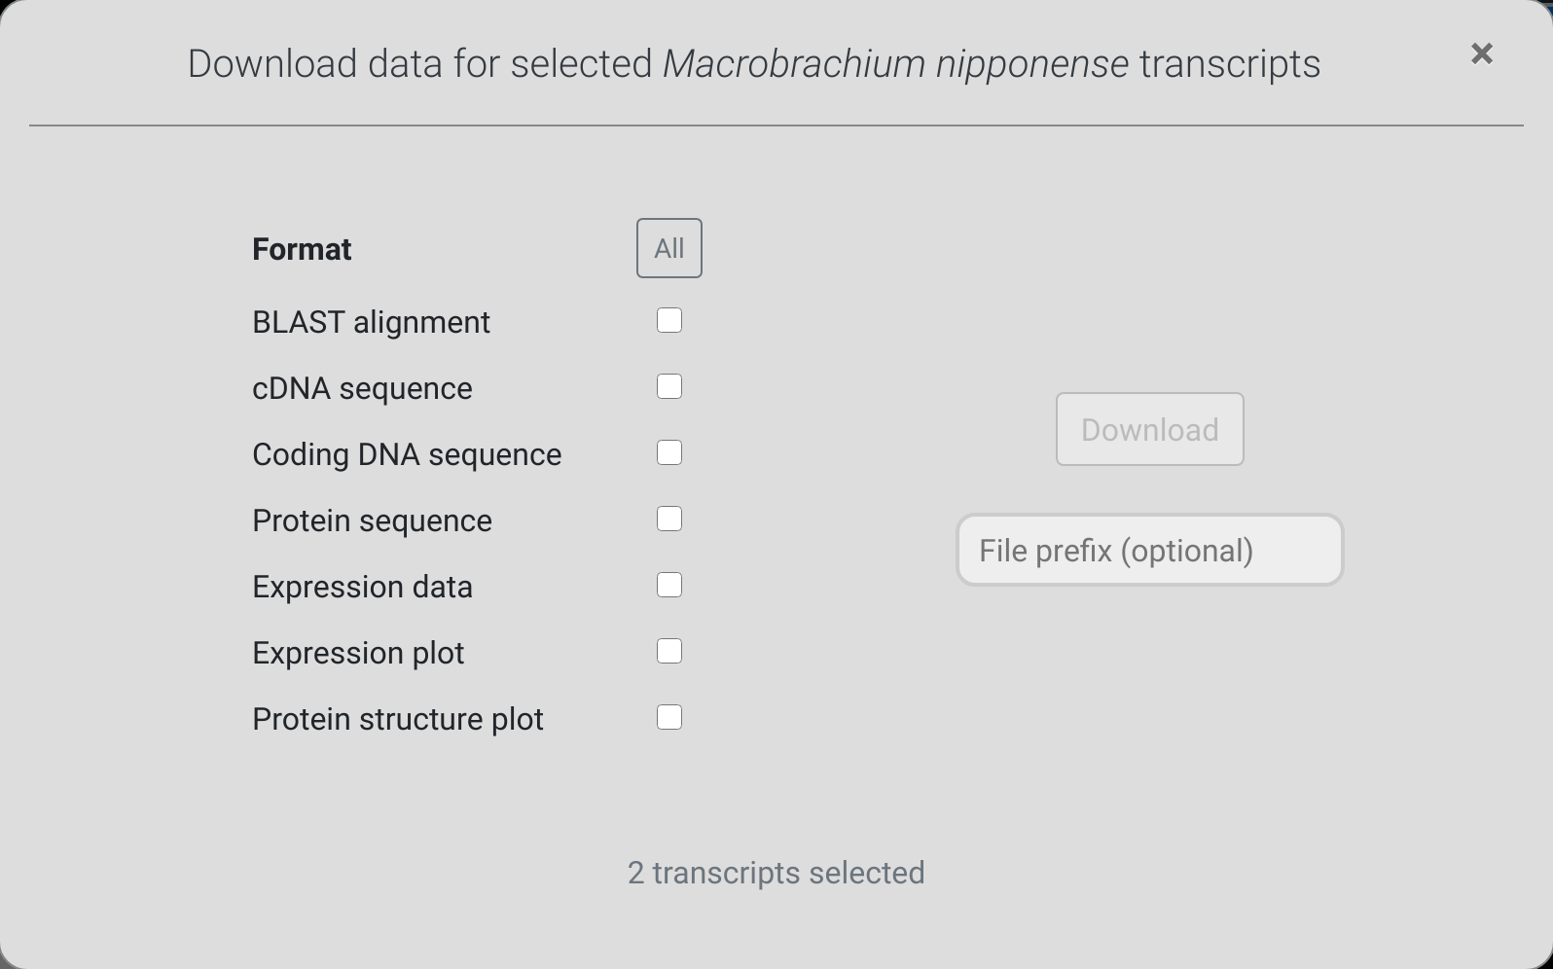Enable Expression data download
1553x969 pixels.
(x=668, y=585)
